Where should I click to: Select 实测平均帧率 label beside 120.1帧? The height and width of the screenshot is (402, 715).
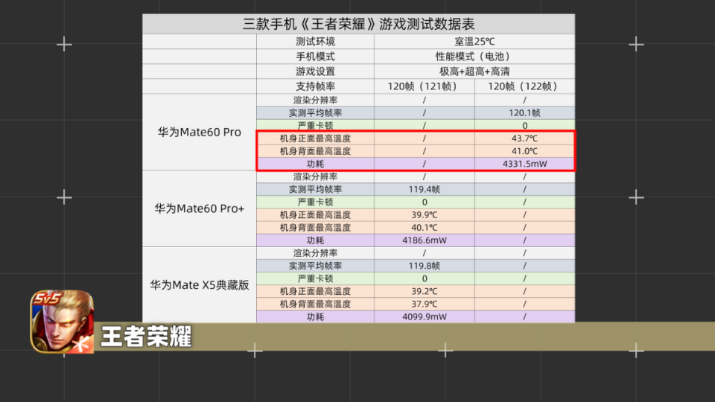tap(315, 113)
